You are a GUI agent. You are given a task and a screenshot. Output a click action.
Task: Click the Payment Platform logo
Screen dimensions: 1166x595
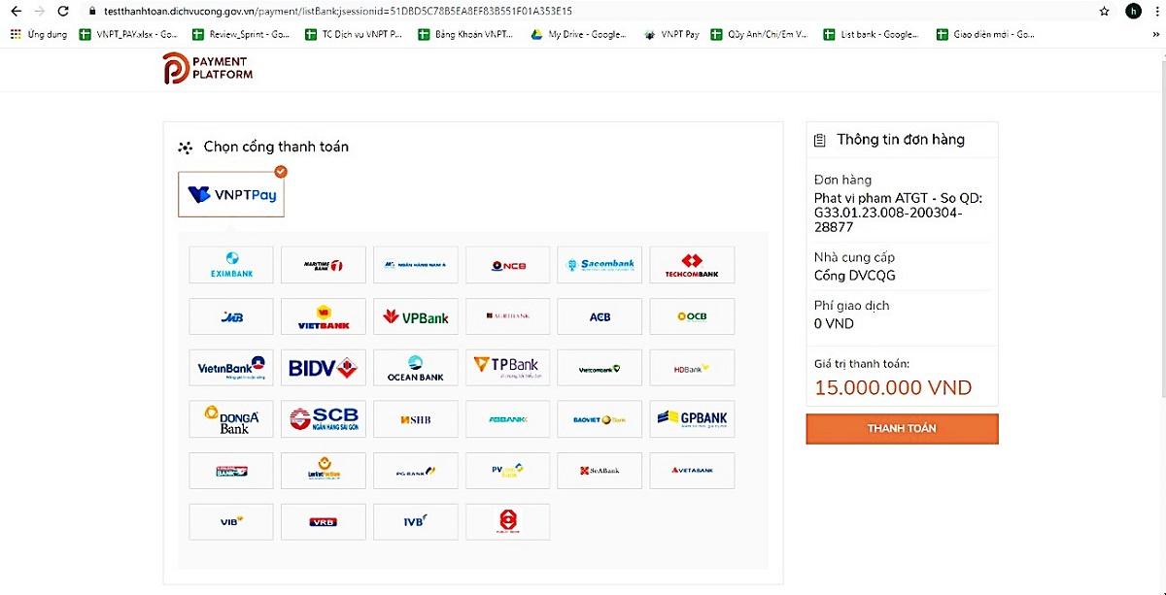[x=207, y=68]
